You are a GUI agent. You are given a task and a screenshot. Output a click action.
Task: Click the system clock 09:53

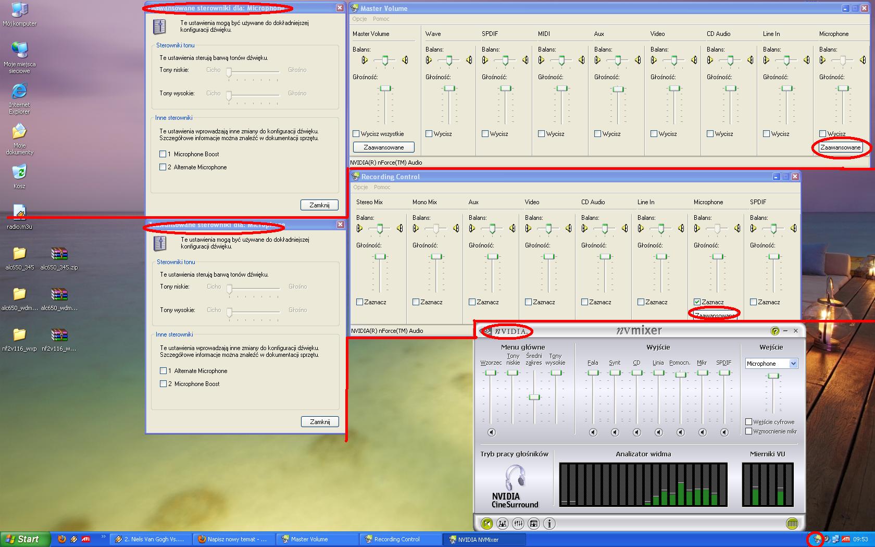[x=860, y=539]
